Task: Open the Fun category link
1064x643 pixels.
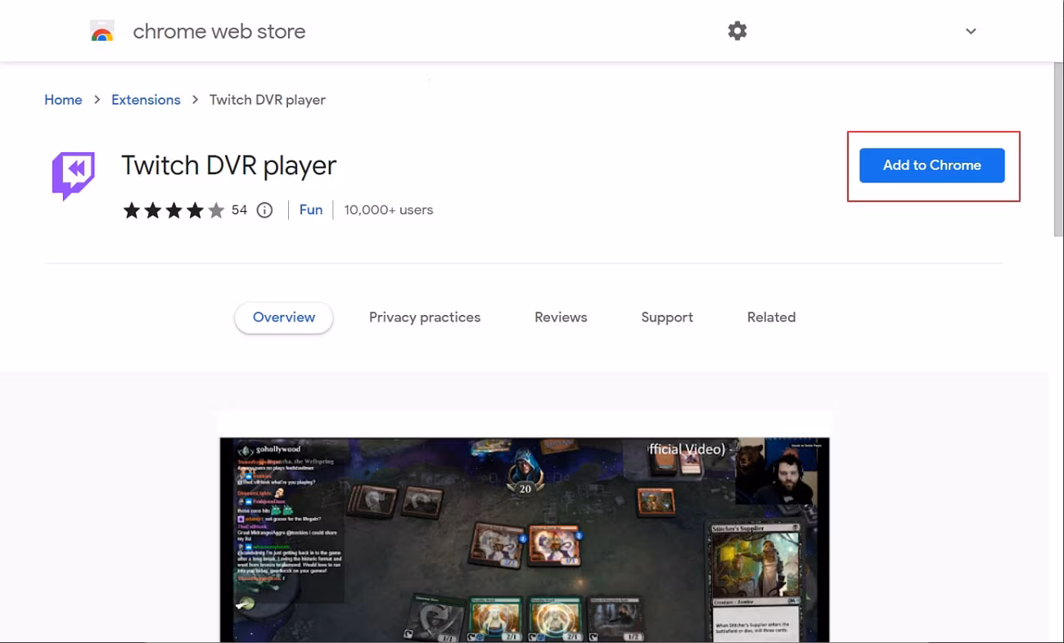Action: point(311,210)
